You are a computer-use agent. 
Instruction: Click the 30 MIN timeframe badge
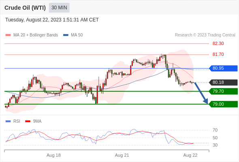[59, 8]
